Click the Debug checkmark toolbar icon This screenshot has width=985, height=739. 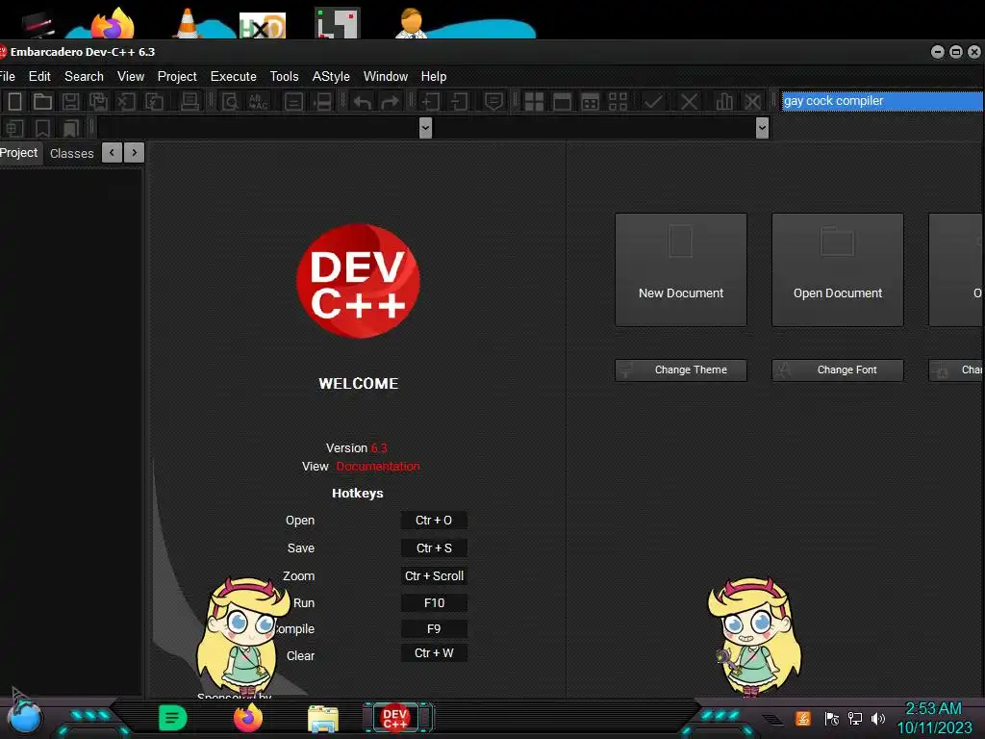click(x=653, y=101)
